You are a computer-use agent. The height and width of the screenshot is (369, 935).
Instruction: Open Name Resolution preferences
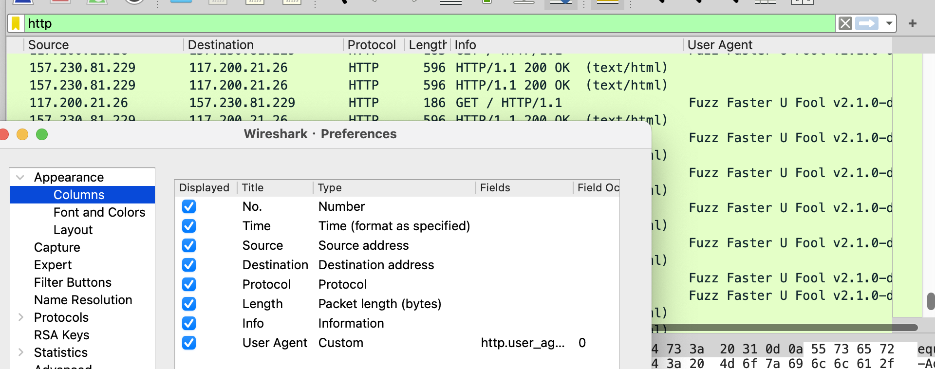[83, 300]
